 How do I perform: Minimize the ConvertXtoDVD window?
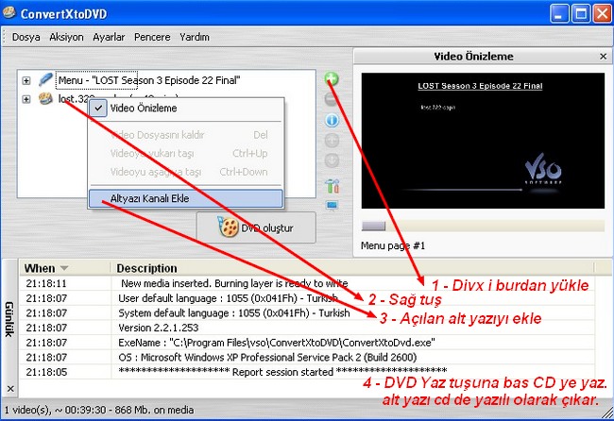pos(559,14)
